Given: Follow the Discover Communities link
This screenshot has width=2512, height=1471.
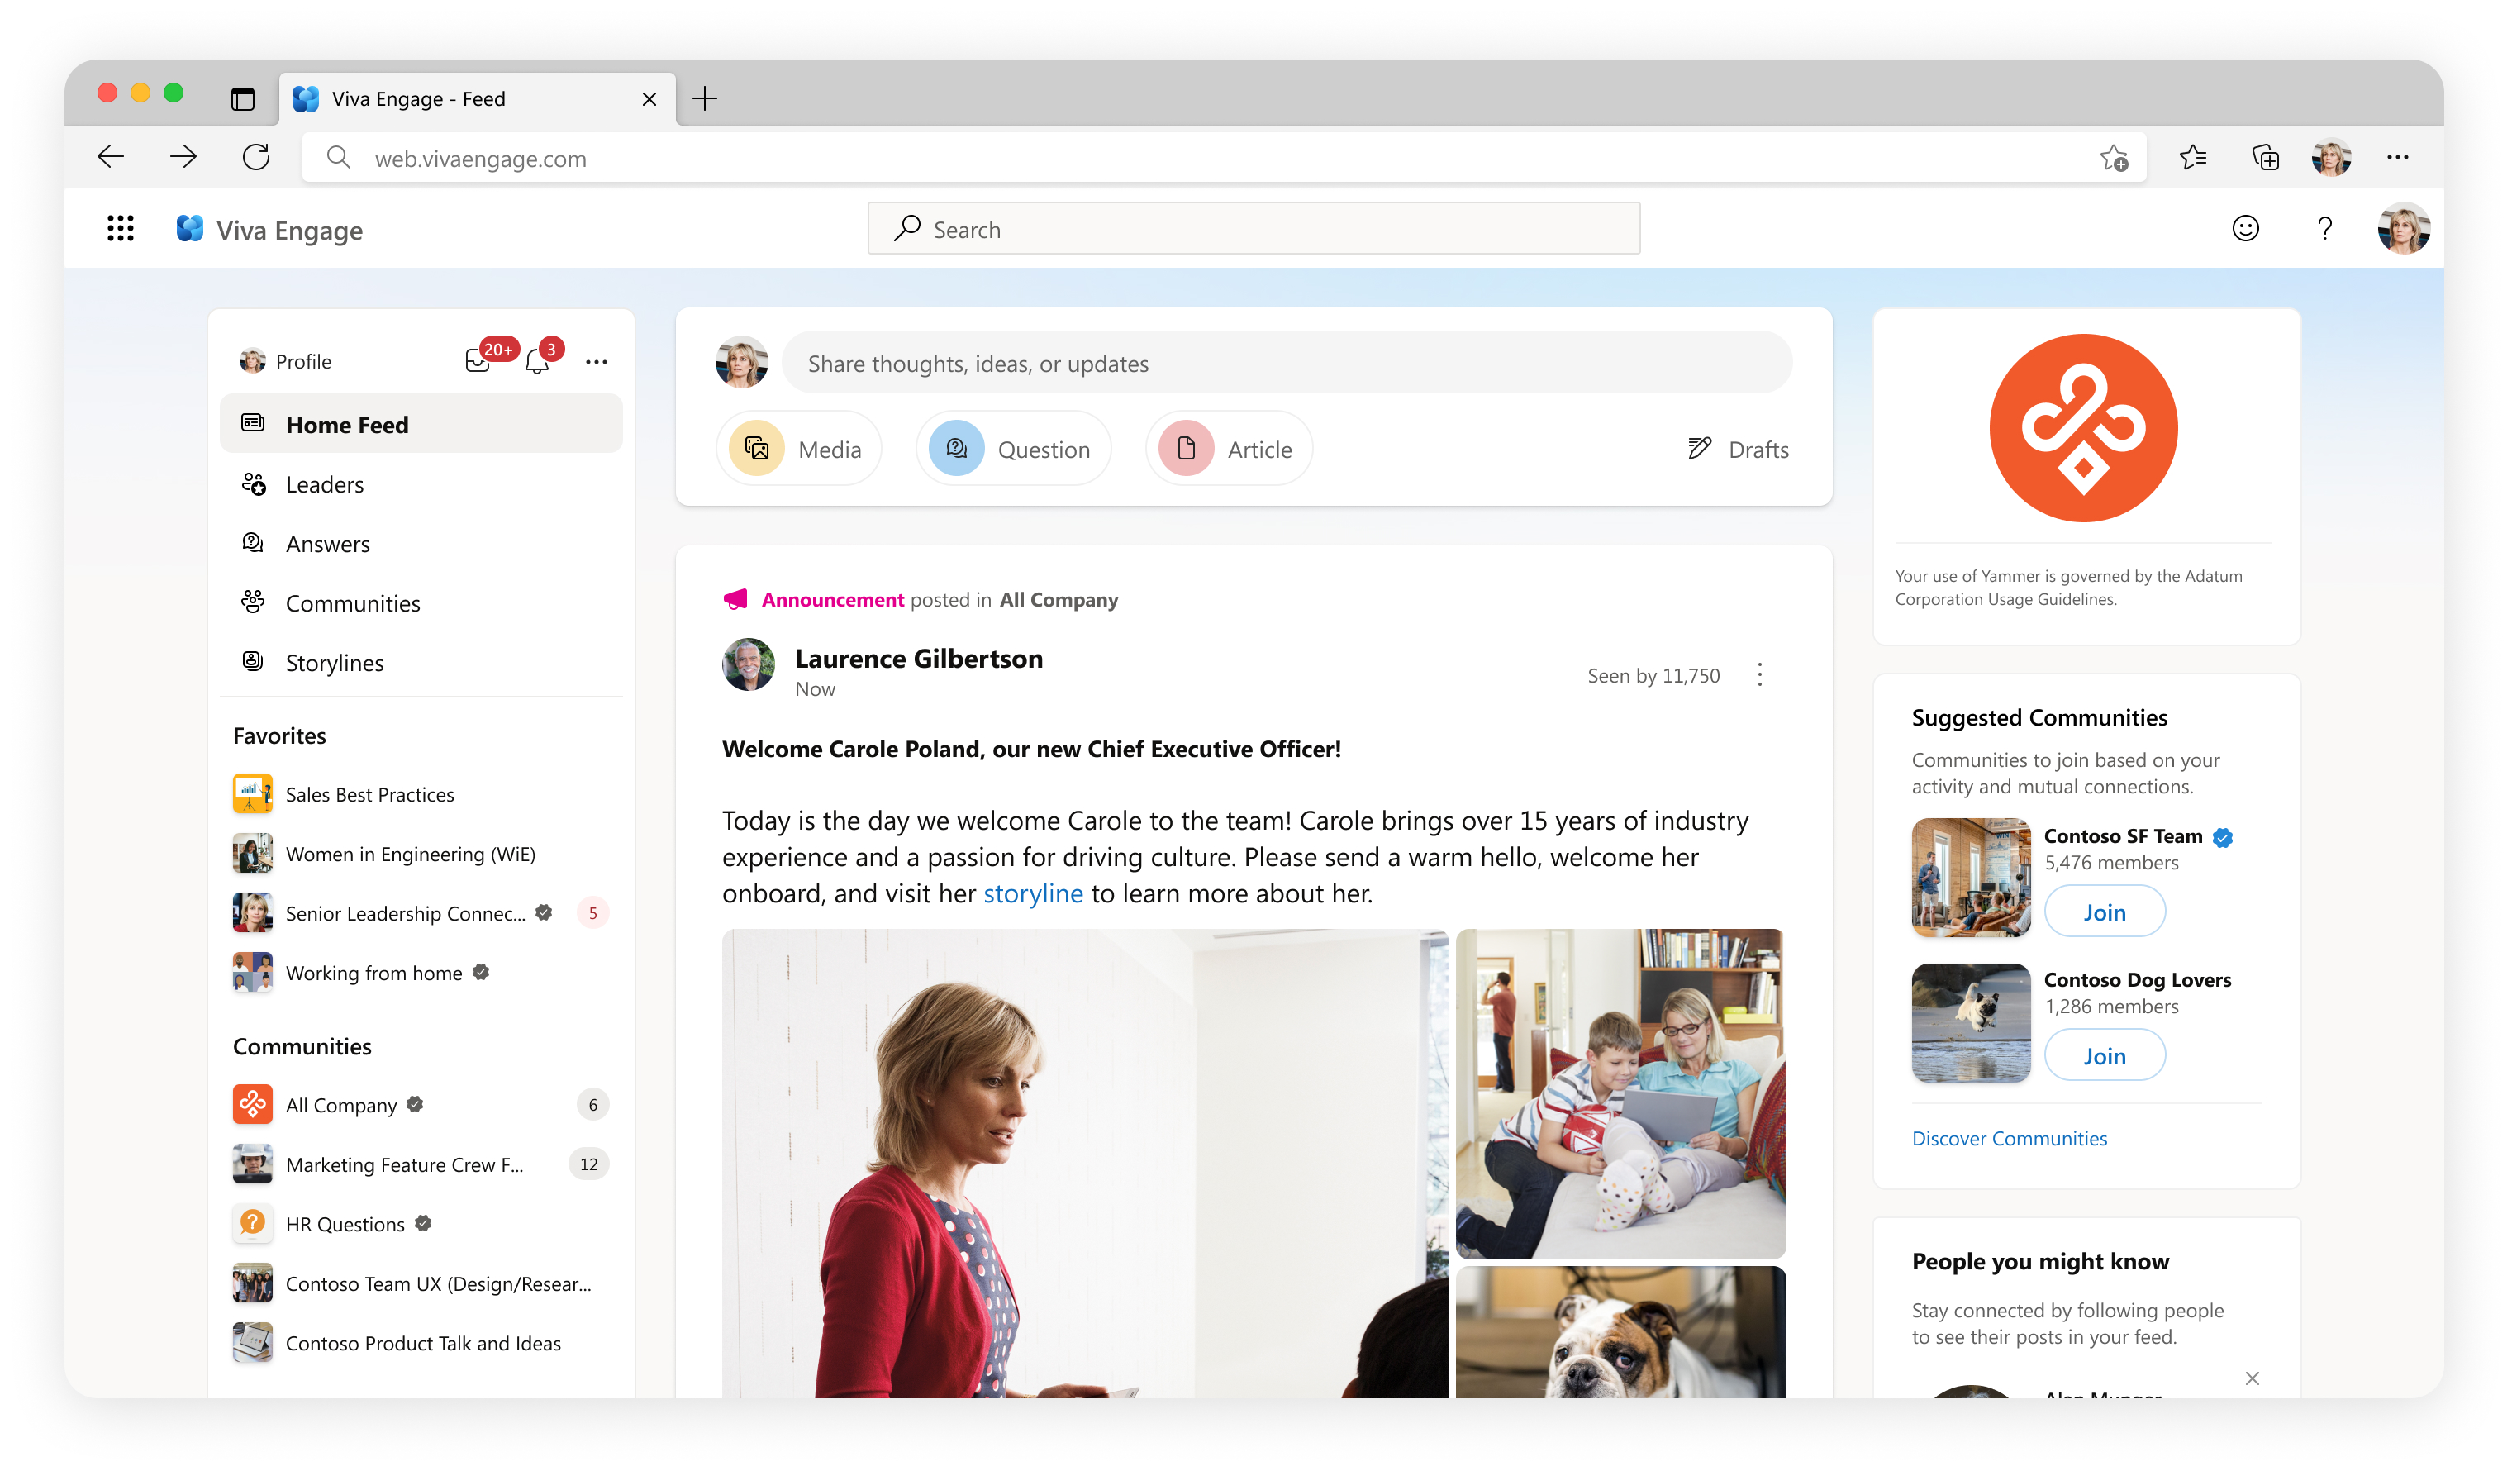Looking at the screenshot, I should pyautogui.click(x=2009, y=1138).
